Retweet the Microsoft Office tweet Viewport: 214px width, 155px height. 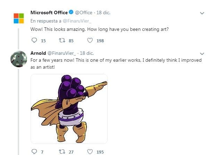62,41
